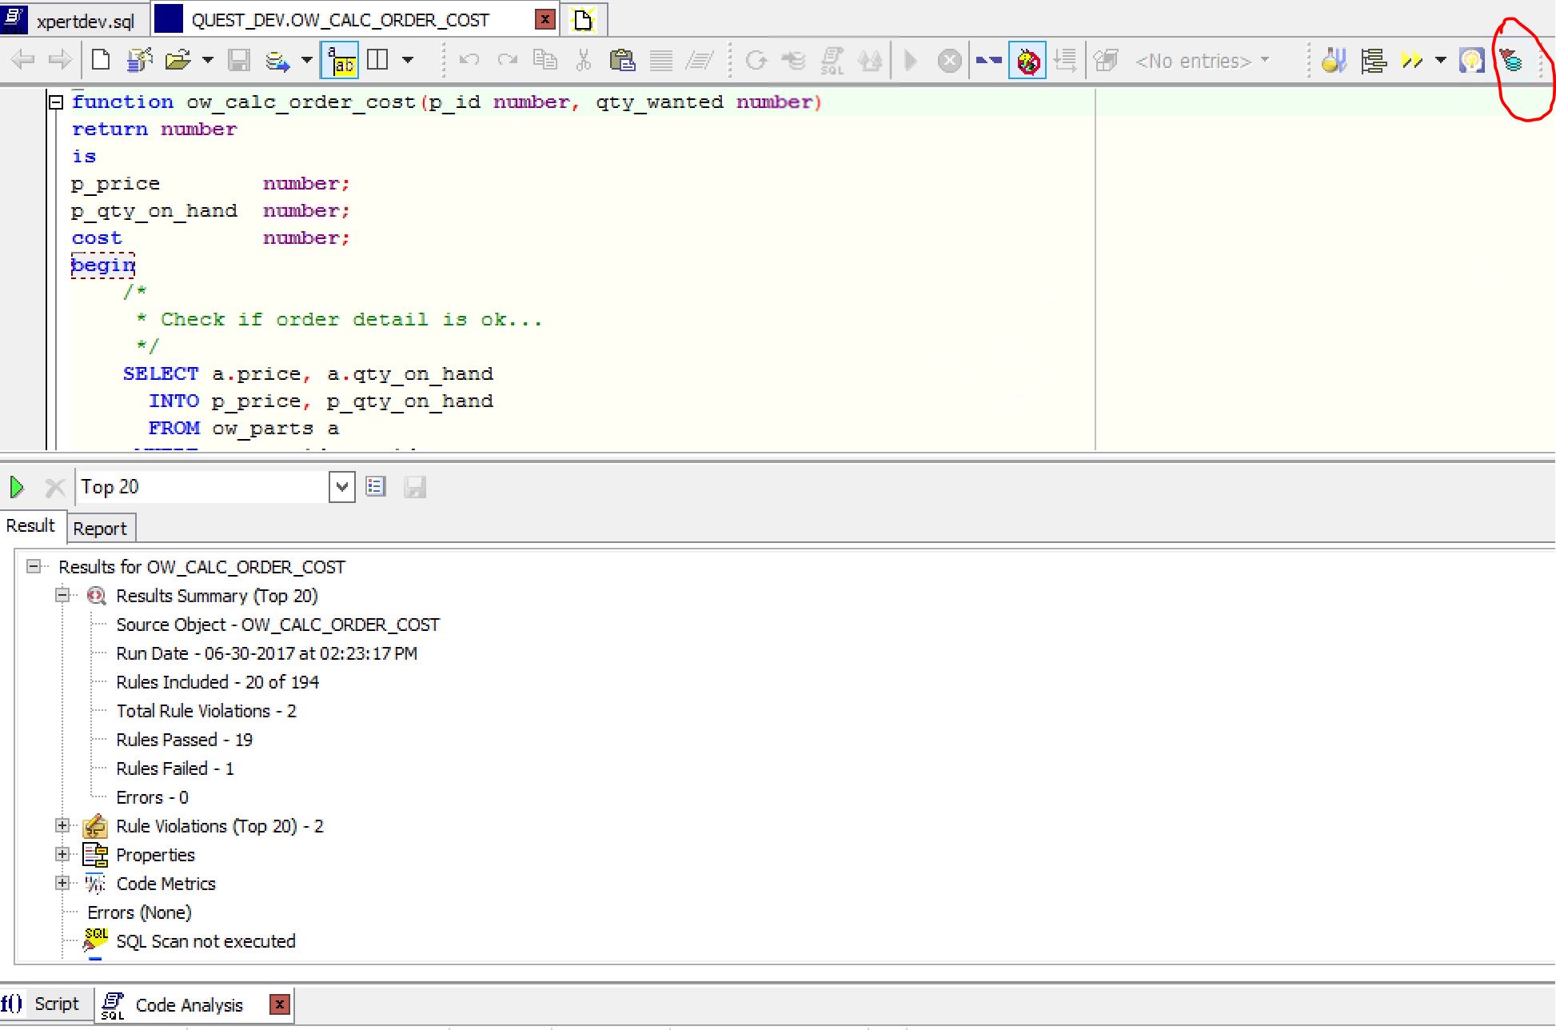Click the grayed Run play toolbar icon

910,60
